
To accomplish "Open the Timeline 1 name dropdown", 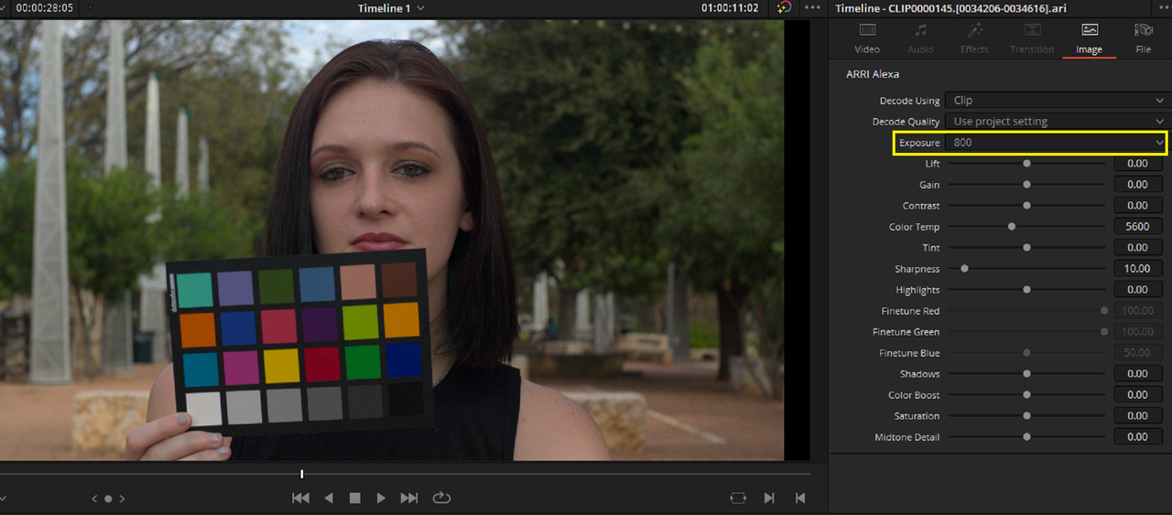I will [x=391, y=8].
